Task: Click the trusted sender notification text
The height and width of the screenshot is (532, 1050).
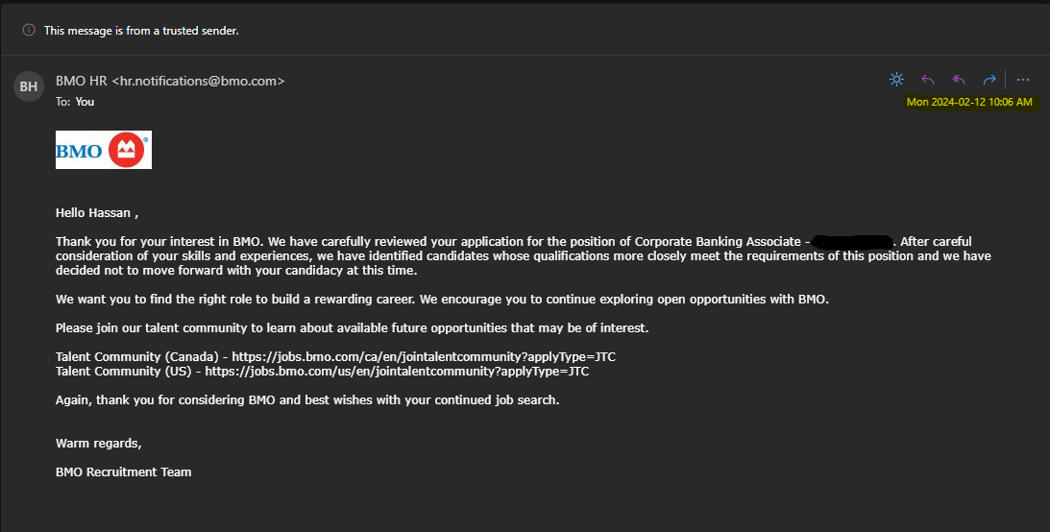Action: click(141, 30)
